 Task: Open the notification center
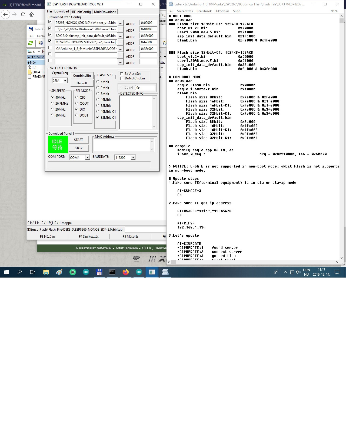337,272
